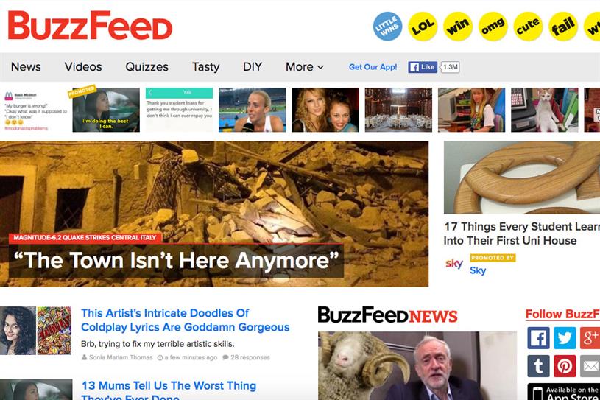Image resolution: width=600 pixels, height=400 pixels.
Task: Click the Sky promoted-by link
Action: (x=478, y=270)
